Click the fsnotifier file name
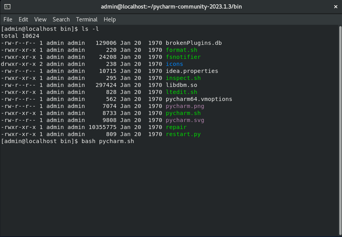The width and height of the screenshot is (342, 237). pos(183,57)
